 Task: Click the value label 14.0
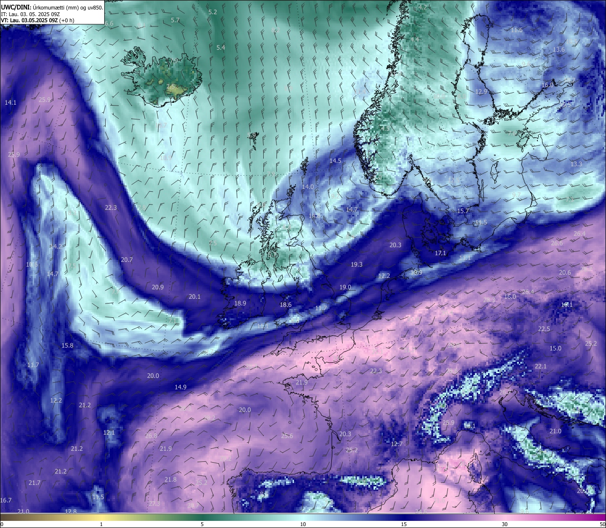tap(308, 187)
